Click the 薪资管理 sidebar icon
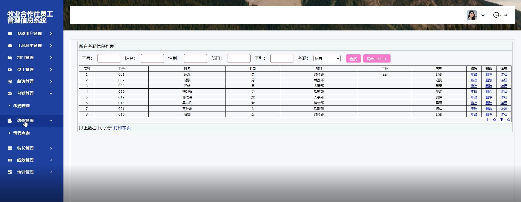This screenshot has width=521, height=202. point(10,81)
